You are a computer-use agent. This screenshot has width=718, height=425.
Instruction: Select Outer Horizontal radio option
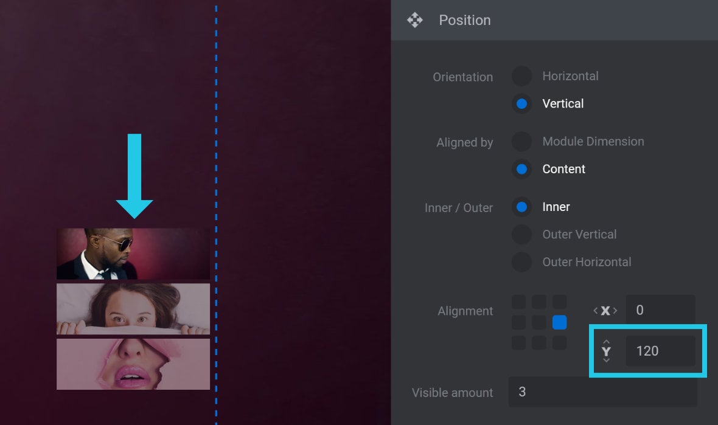click(521, 262)
